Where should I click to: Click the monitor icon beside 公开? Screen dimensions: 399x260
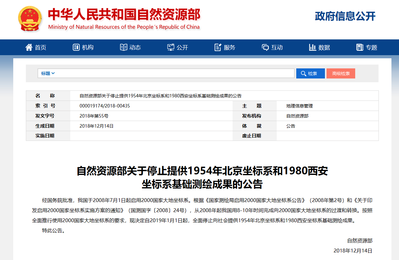tap(171, 47)
